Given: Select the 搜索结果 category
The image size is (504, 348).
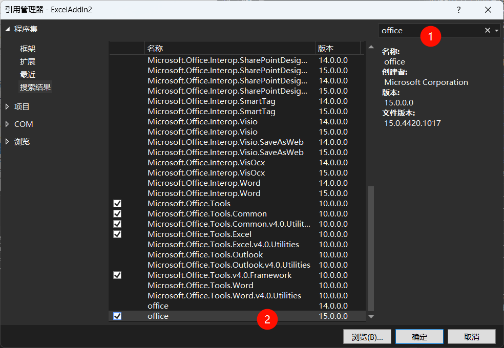Looking at the screenshot, I should coord(35,88).
